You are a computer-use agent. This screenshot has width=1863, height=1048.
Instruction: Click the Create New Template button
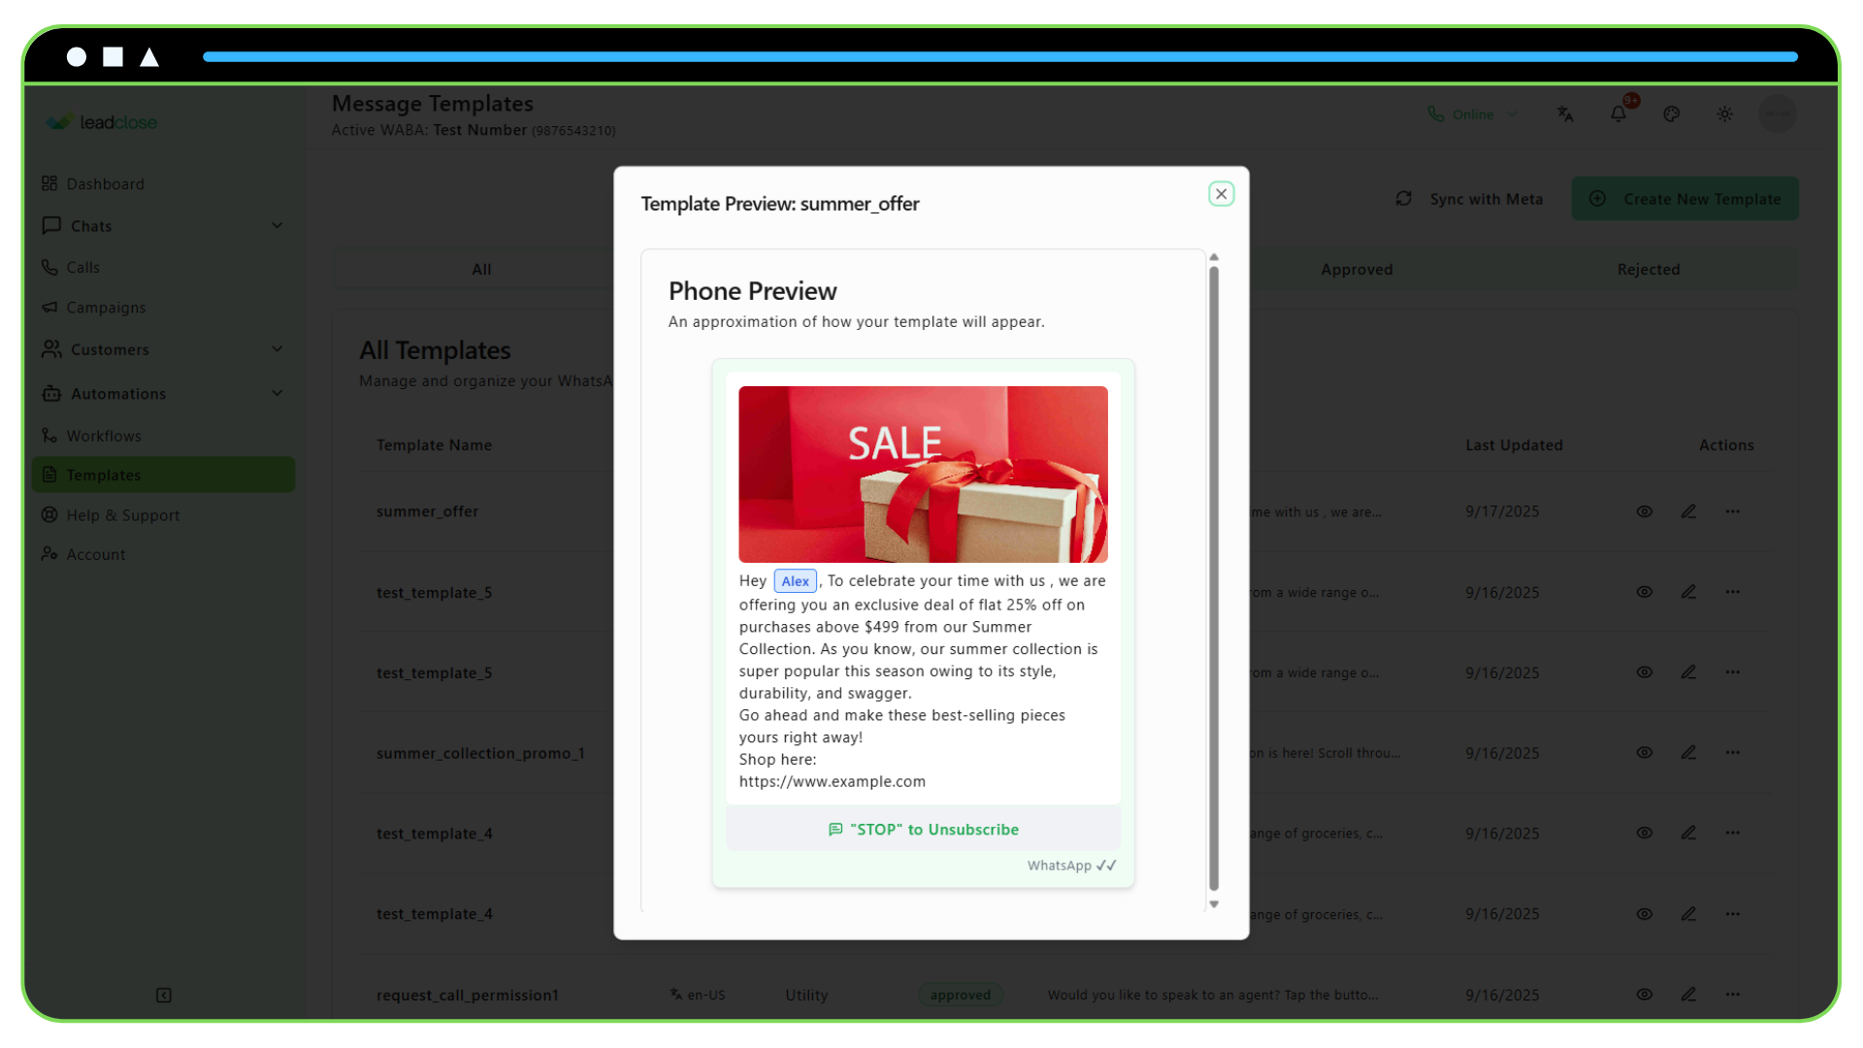1685,198
